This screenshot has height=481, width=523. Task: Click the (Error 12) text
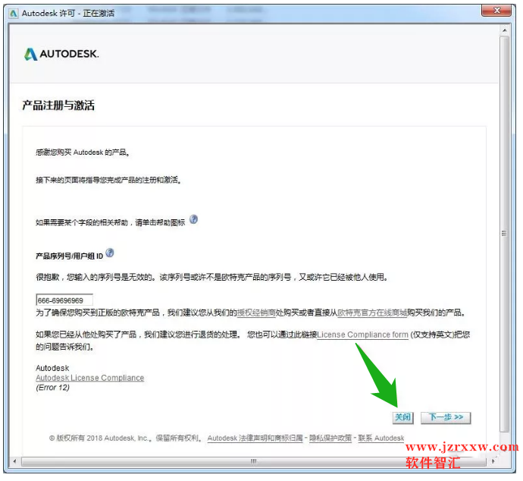click(x=53, y=388)
